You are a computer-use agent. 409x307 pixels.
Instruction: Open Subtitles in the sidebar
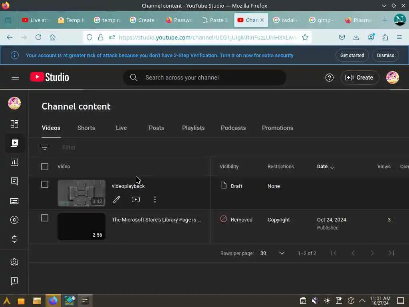(14, 201)
